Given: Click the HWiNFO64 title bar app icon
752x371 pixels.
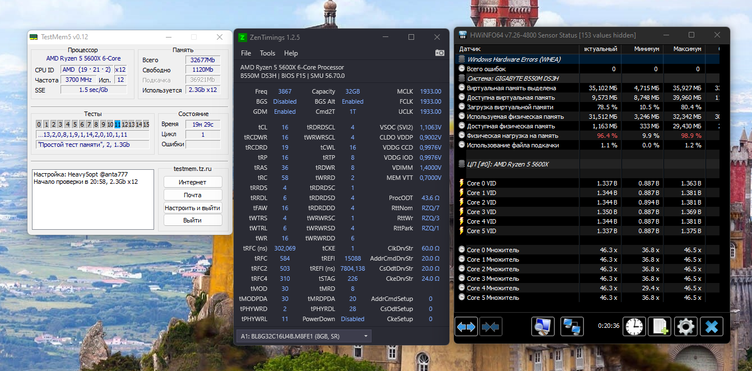Looking at the screenshot, I should pyautogui.click(x=463, y=35).
